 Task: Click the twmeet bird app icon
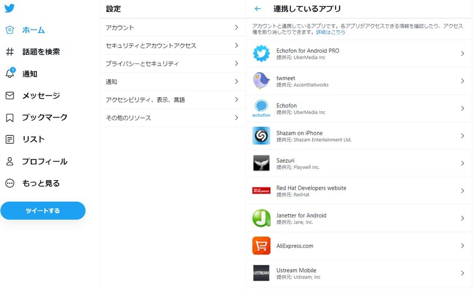tap(261, 81)
